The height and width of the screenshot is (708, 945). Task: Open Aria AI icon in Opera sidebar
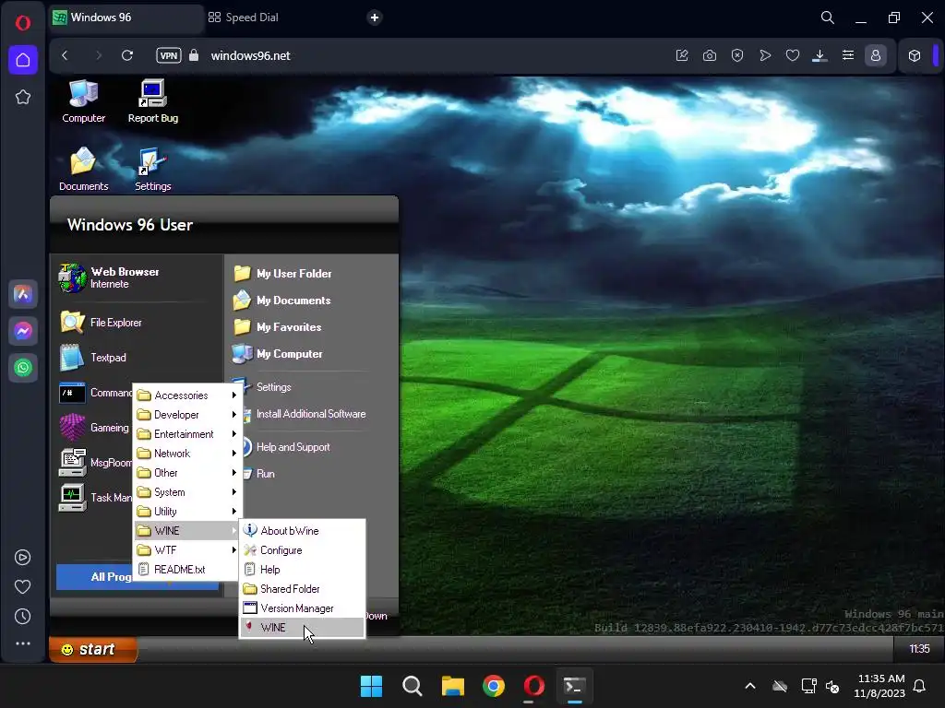(x=23, y=294)
